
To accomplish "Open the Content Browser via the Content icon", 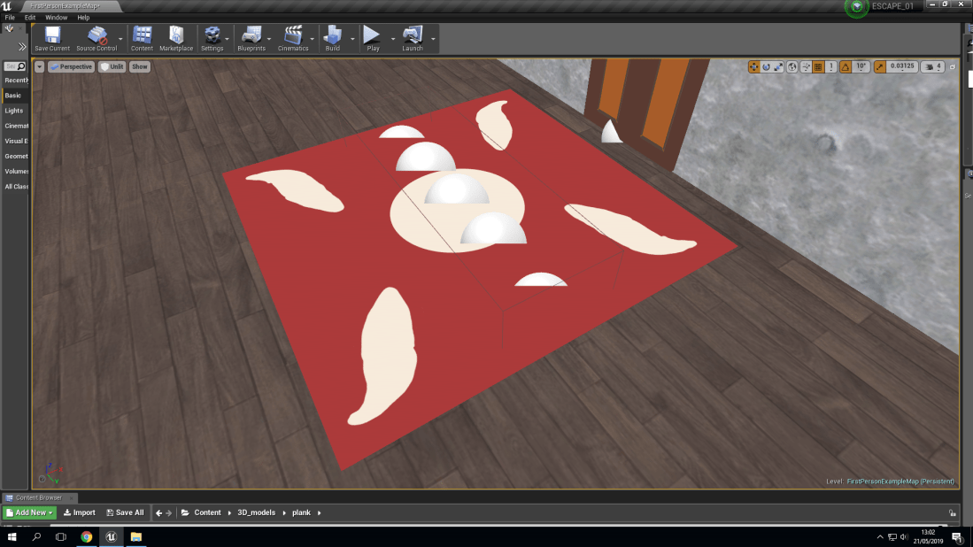I will [142, 37].
